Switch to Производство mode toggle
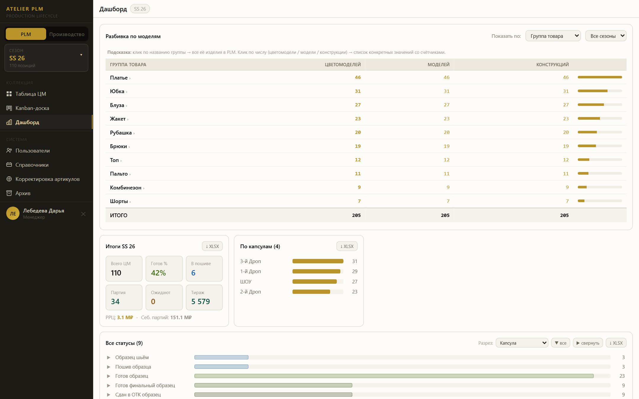639x399 pixels. (67, 34)
